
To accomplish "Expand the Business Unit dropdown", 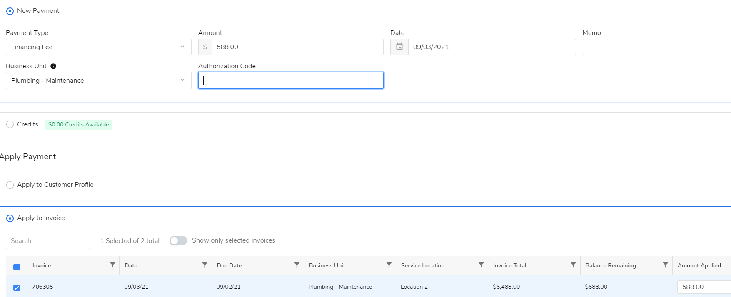I will click(99, 81).
